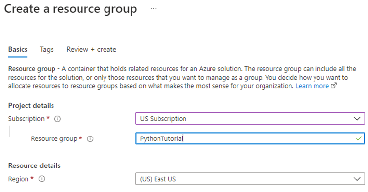
Task: Go to the Review + create tab
Action: tap(91, 50)
